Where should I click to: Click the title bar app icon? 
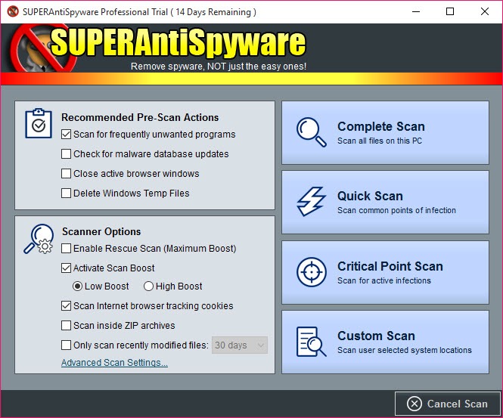point(12,12)
